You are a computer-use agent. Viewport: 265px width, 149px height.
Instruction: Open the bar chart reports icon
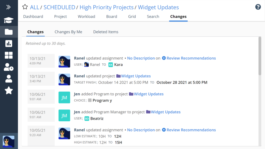(x=9, y=43)
